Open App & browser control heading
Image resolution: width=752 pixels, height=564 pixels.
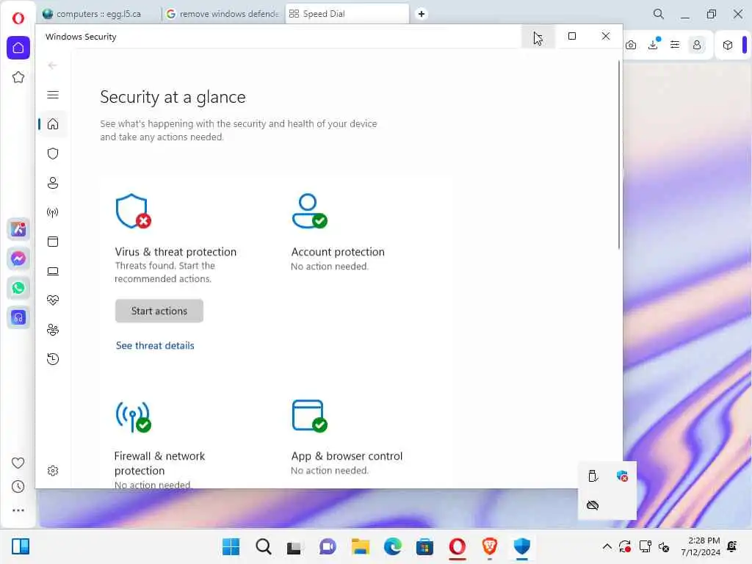coord(347,456)
